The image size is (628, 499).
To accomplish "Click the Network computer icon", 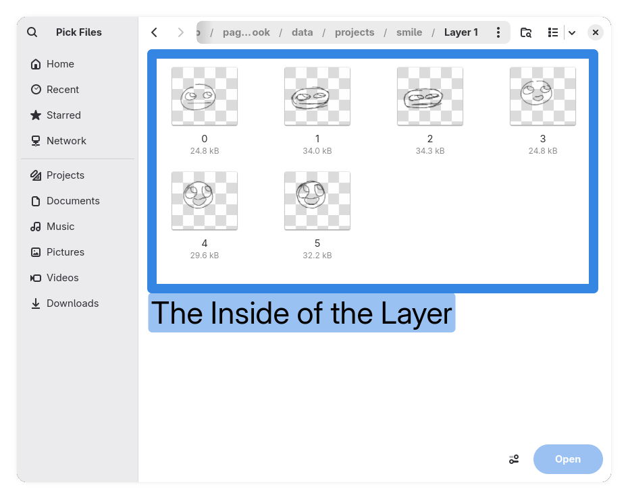I will click(36, 141).
